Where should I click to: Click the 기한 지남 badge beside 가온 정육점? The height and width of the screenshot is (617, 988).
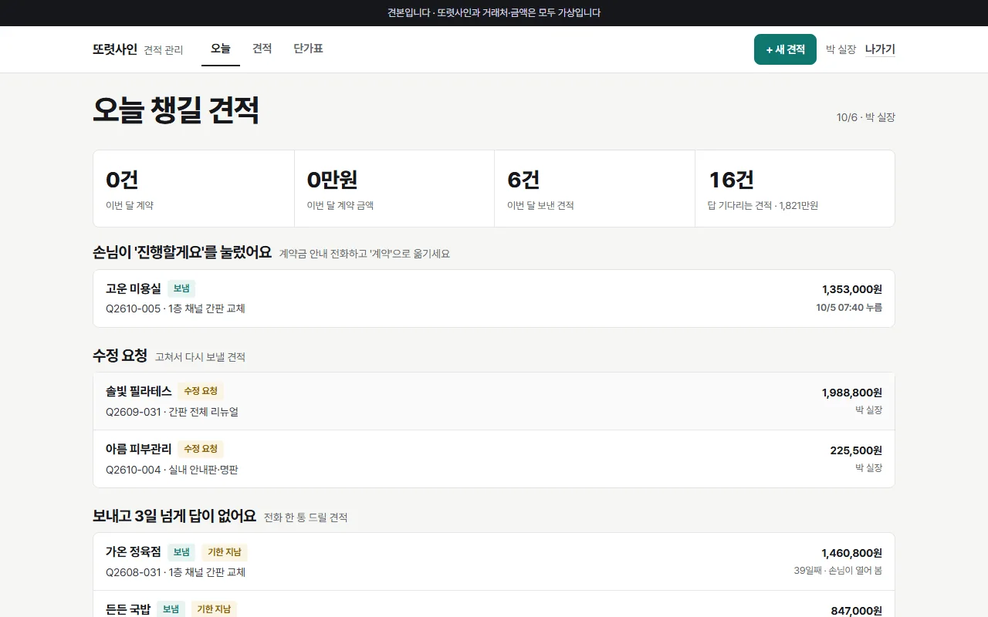coord(225,552)
